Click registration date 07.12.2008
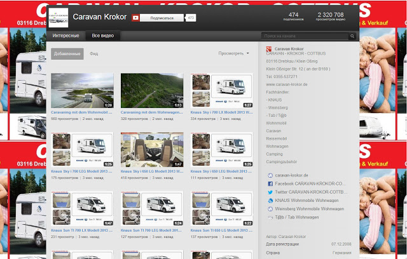Screen dimensions: 407x259 tap(341, 244)
